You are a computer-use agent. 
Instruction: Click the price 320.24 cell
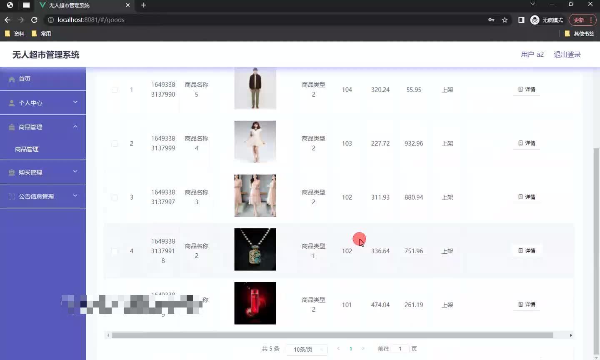coord(380,90)
